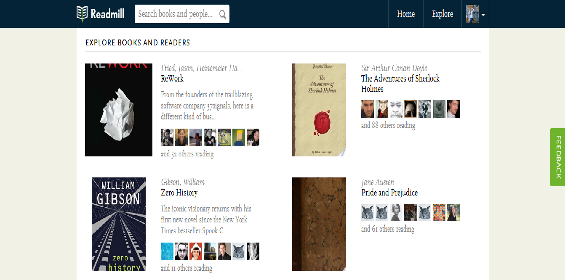Click blue square avatar under Zero History
Image resolution: width=565 pixels, height=280 pixels.
click(167, 251)
